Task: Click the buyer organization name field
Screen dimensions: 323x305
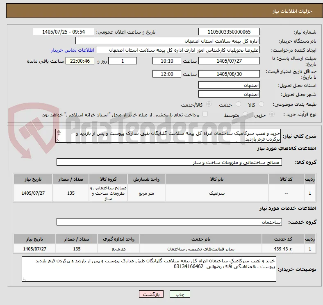Action: pos(168,41)
